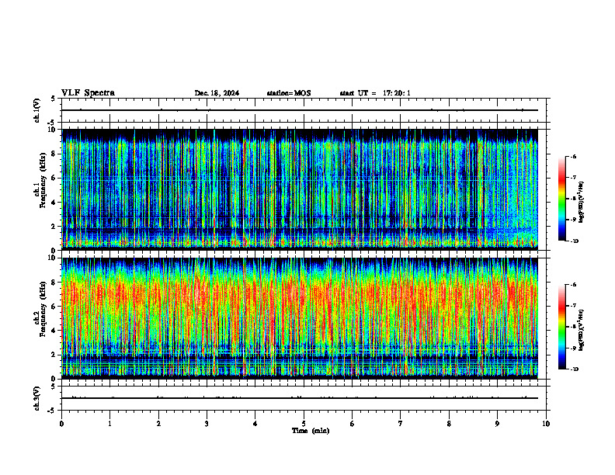Click the "2" kHz tick on ch.2 frequency axis
This screenshot has height=475, width=615.
[55, 355]
